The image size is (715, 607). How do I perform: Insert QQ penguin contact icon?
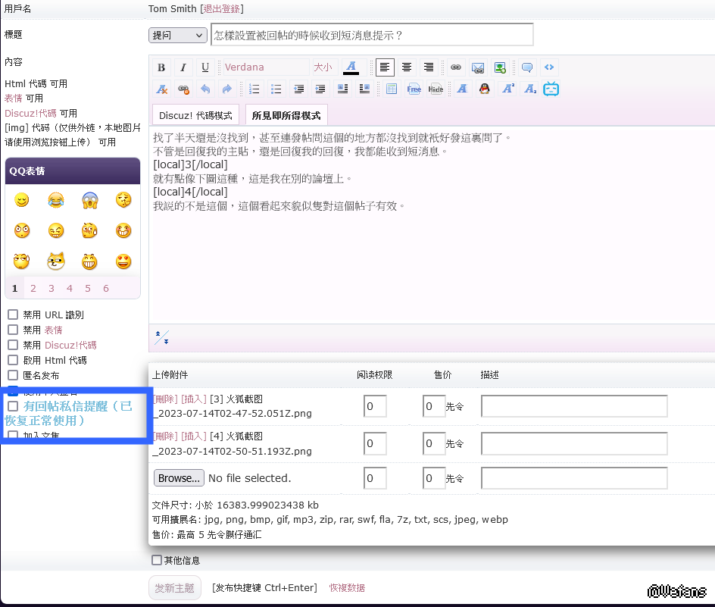(x=485, y=89)
